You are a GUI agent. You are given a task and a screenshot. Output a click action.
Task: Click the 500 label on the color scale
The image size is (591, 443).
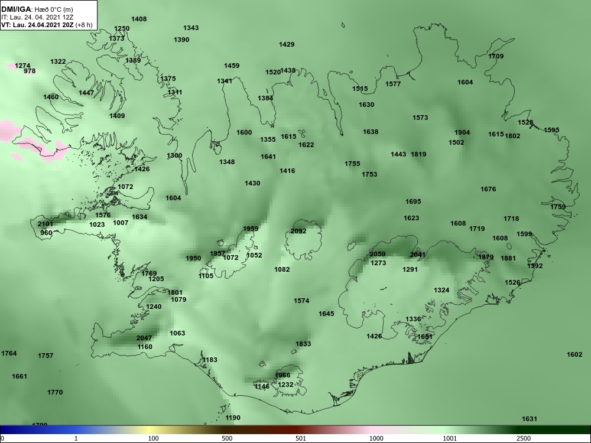227,438
